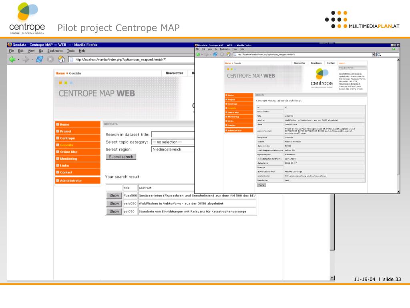
Task: Click green throbber icon in small window
Action: coord(394,49)
